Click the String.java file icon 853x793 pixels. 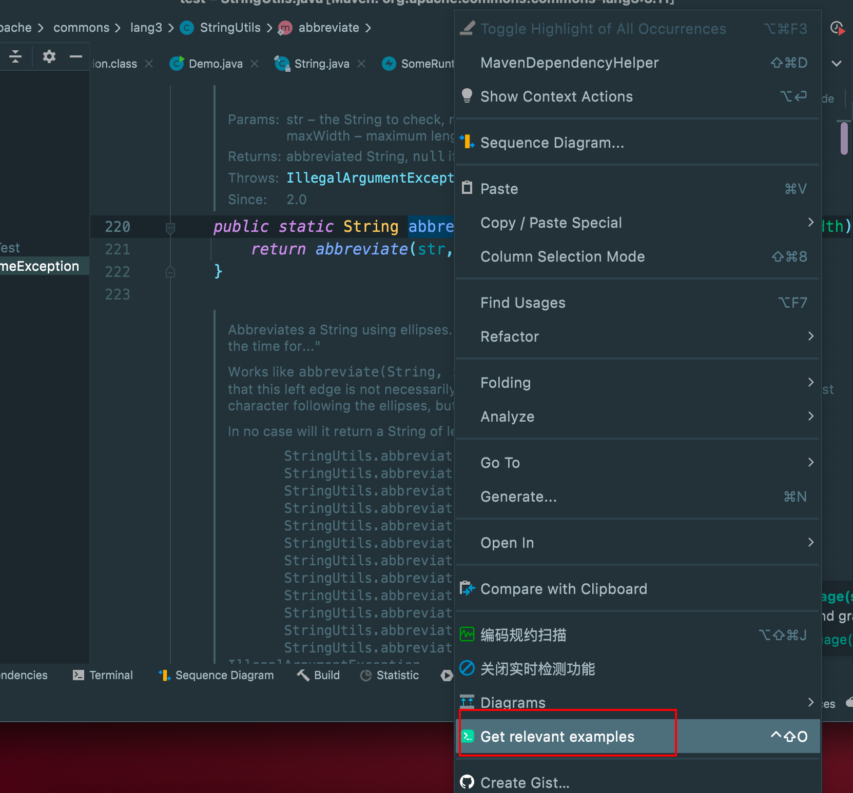pyautogui.click(x=282, y=63)
